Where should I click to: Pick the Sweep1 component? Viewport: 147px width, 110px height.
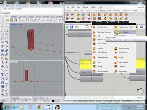[98, 66]
